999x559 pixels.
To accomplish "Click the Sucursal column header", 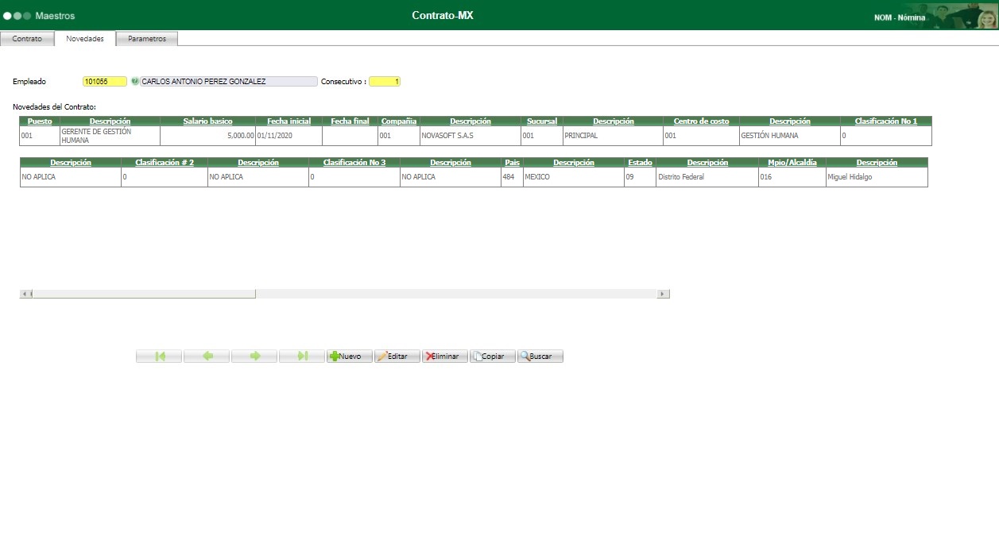I will pyautogui.click(x=542, y=121).
